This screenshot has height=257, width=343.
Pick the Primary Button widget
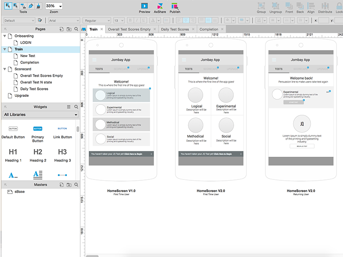click(38, 128)
